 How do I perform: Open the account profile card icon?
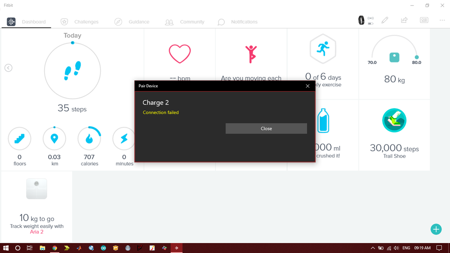coord(424,20)
